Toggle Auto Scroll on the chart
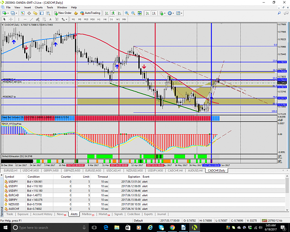 pyautogui.click(x=148, y=13)
